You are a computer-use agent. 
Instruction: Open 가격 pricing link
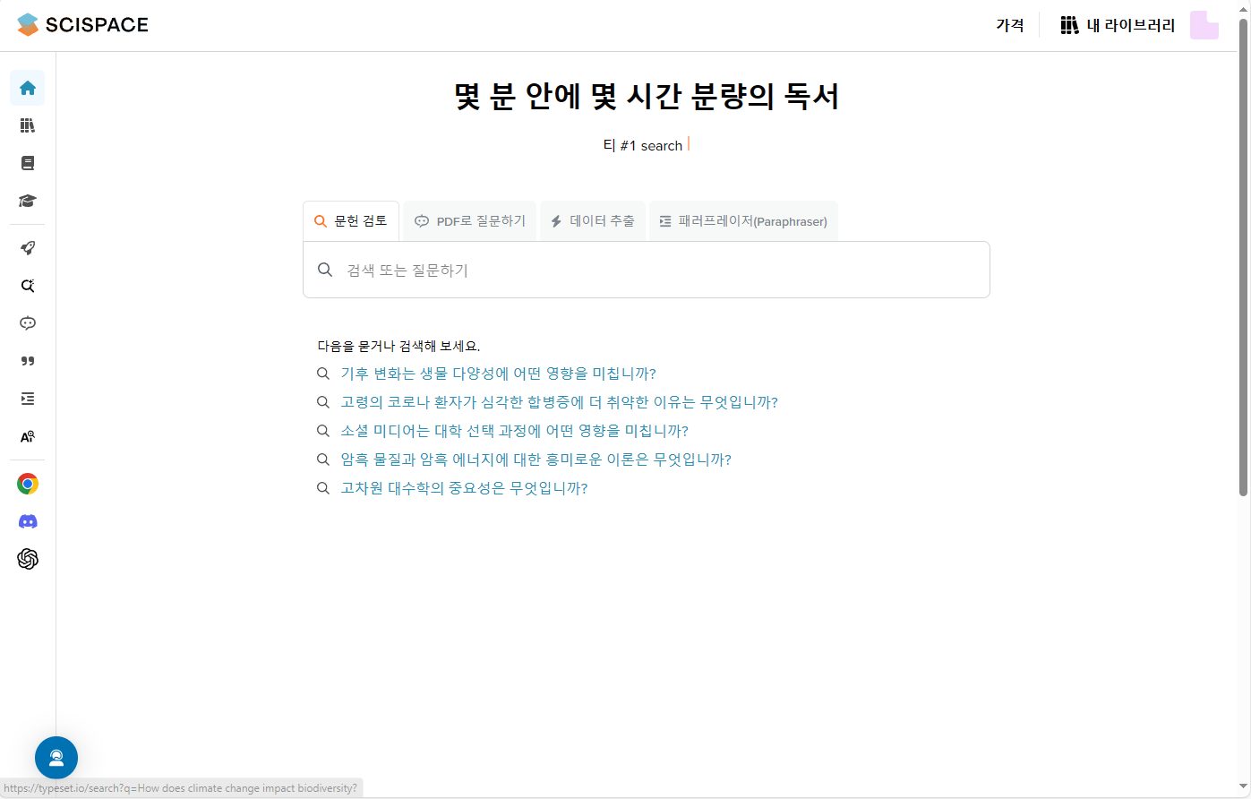[x=1010, y=25]
